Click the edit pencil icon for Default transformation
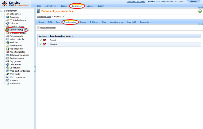 pyautogui.click(x=41, y=40)
